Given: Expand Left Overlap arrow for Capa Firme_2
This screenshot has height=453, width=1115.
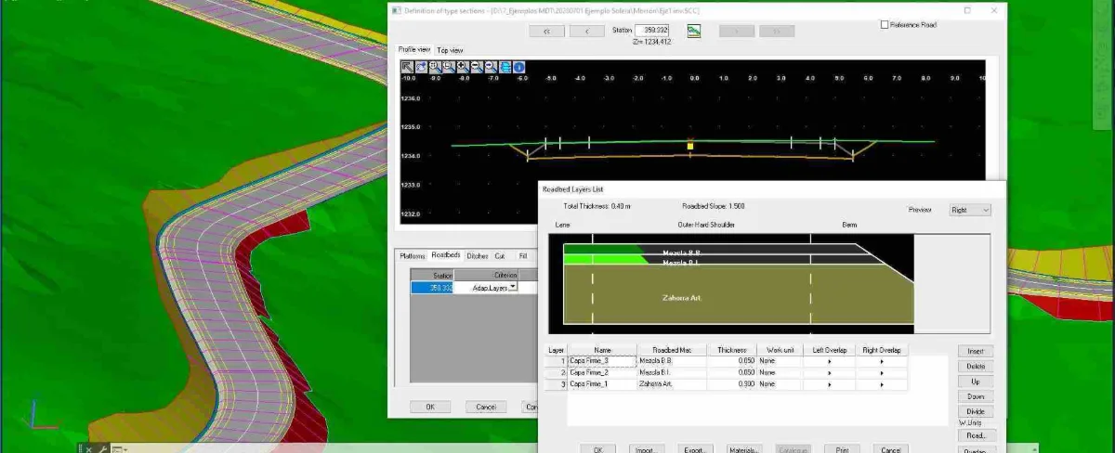Looking at the screenshot, I should [x=829, y=372].
